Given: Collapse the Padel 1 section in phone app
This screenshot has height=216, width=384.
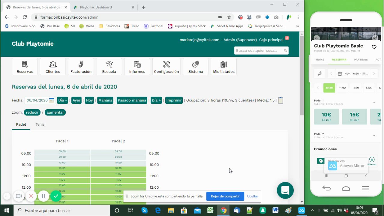Looking at the screenshot, I should (374, 102).
